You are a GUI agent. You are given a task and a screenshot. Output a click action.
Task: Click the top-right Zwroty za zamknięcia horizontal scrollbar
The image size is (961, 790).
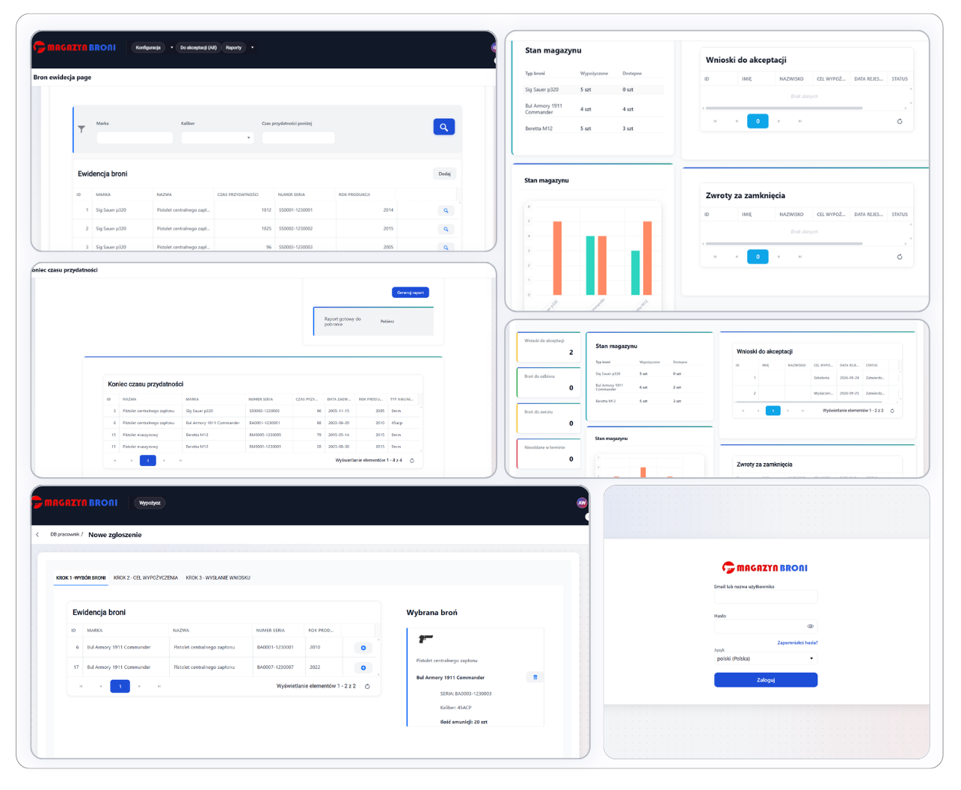[x=784, y=243]
